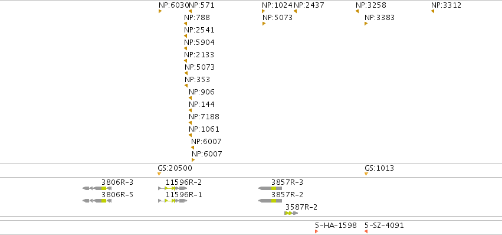Select the NP:571 triangle marker
This screenshot has height=235, width=502.
click(x=190, y=12)
